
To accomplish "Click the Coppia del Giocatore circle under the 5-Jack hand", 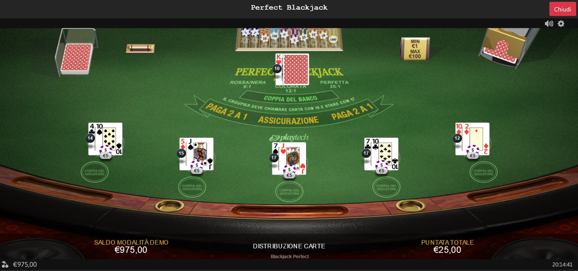I will tap(192, 187).
